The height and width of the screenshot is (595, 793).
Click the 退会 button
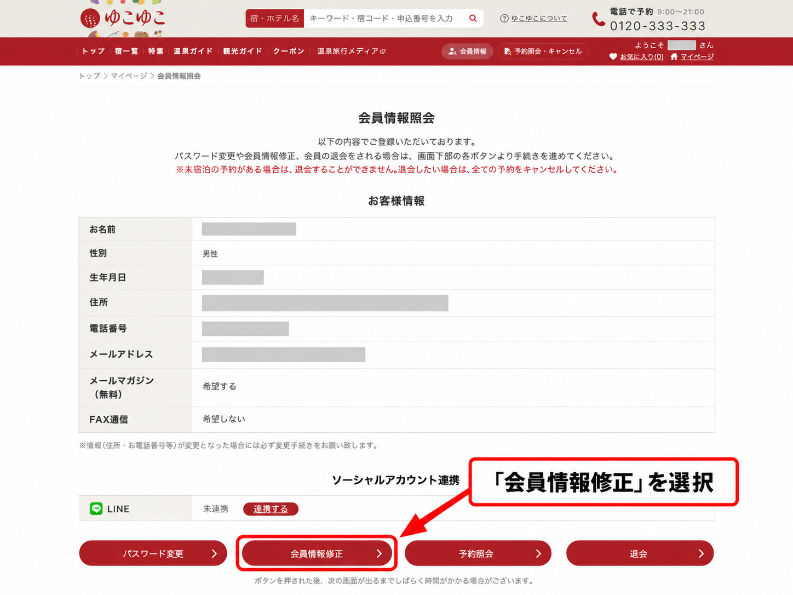(x=640, y=553)
